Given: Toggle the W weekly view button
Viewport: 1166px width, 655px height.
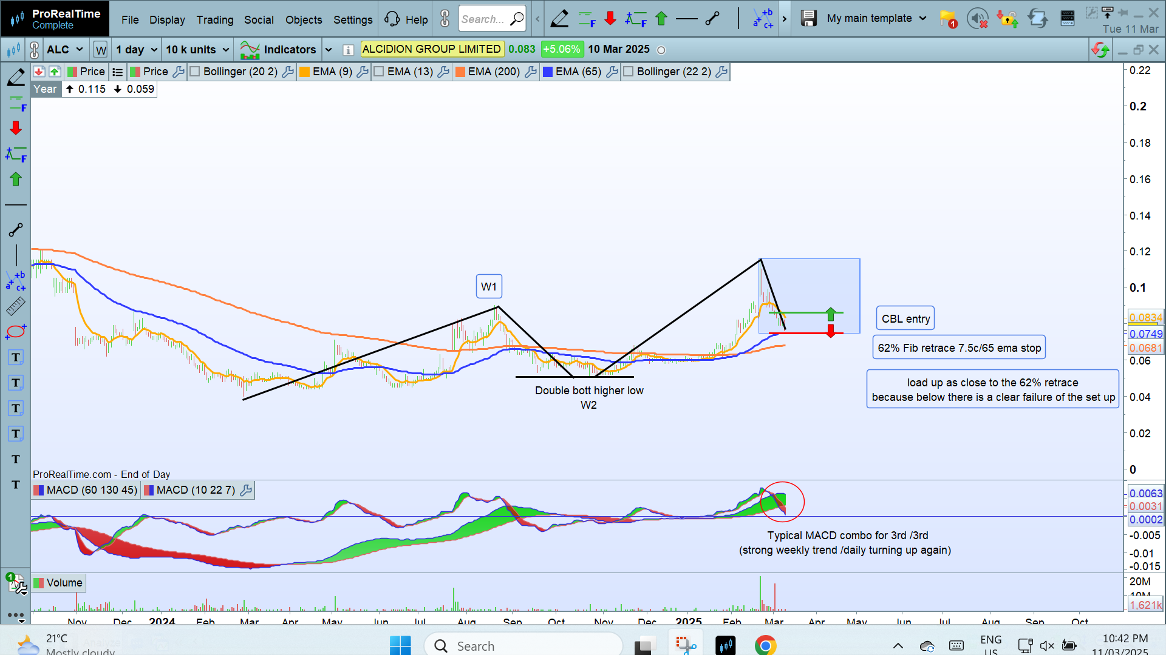Looking at the screenshot, I should [101, 50].
